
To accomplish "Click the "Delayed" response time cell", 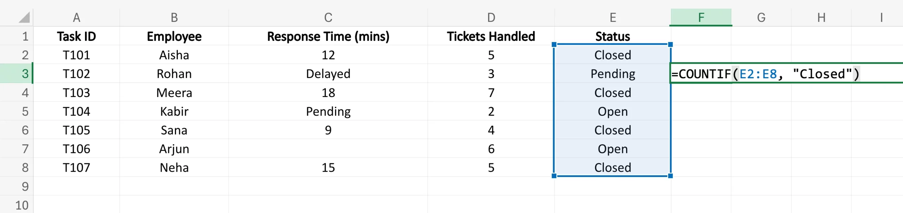I will click(328, 74).
